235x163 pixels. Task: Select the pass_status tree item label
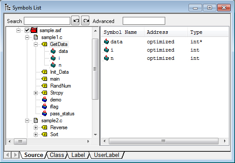pyautogui.click(x=62, y=114)
